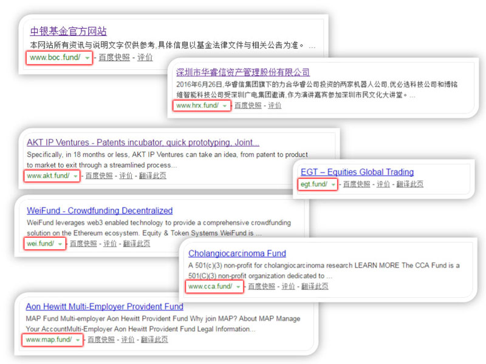The width and height of the screenshot is (486, 364).
Task: Click 评价 on the akt.fund result
Action: point(126,175)
